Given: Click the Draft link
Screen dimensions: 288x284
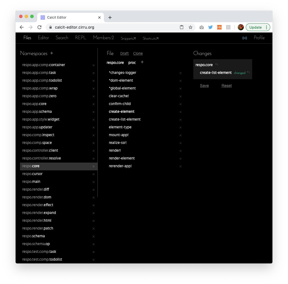Looking at the screenshot, I should click(x=124, y=53).
